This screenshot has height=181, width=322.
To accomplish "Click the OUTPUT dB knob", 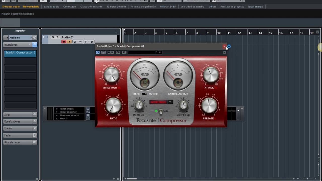I will pos(183,105).
